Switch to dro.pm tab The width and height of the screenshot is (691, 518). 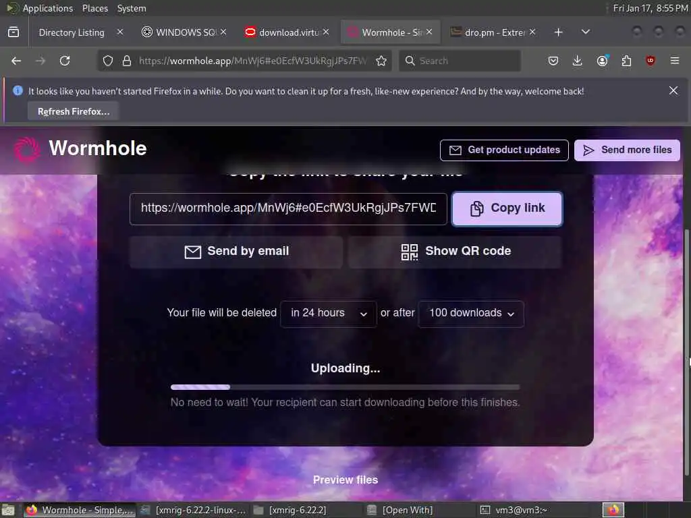point(493,32)
